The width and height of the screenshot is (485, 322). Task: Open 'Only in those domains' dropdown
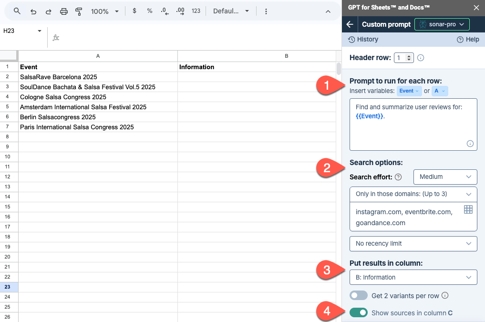pos(413,194)
